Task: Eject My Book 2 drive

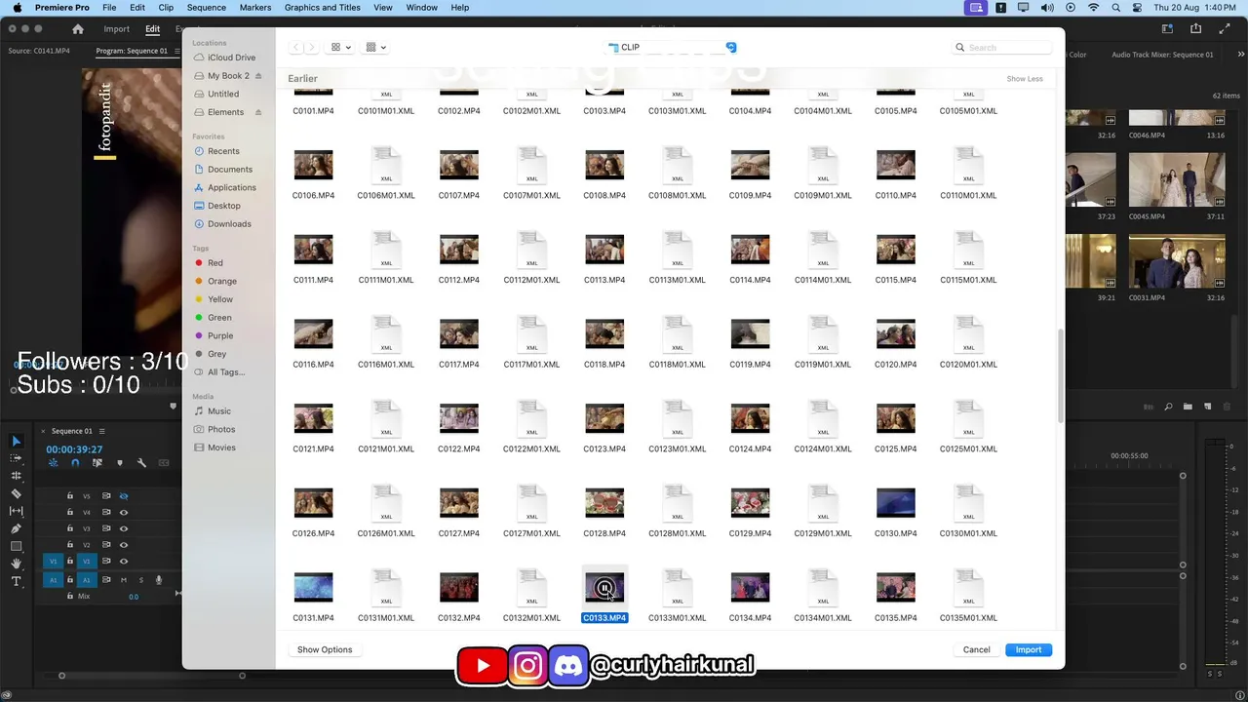Action: pos(258,76)
